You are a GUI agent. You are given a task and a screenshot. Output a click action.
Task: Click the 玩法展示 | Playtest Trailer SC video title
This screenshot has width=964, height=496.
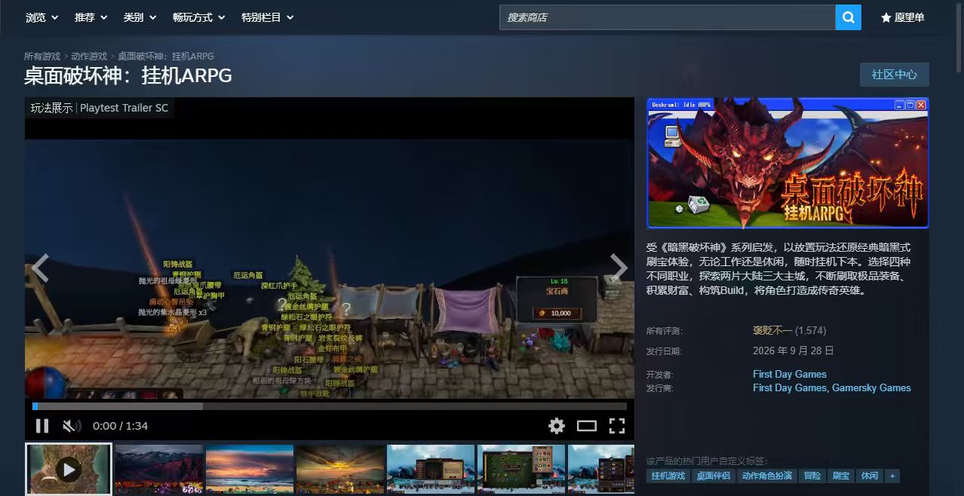click(100, 108)
